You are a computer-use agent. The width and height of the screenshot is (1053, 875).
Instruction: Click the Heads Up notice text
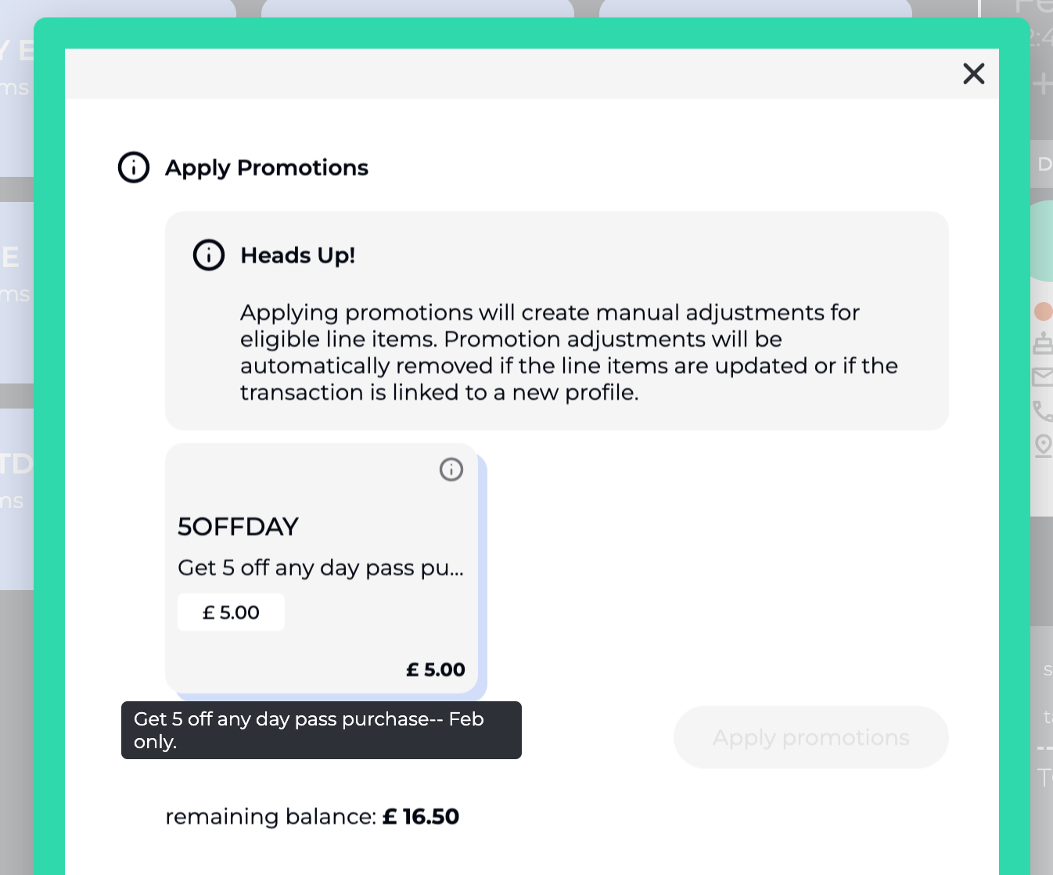[x=569, y=352]
